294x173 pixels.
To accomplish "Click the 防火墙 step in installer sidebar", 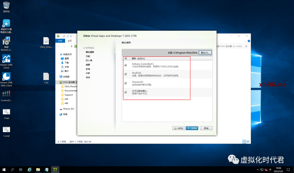I will [89, 61].
